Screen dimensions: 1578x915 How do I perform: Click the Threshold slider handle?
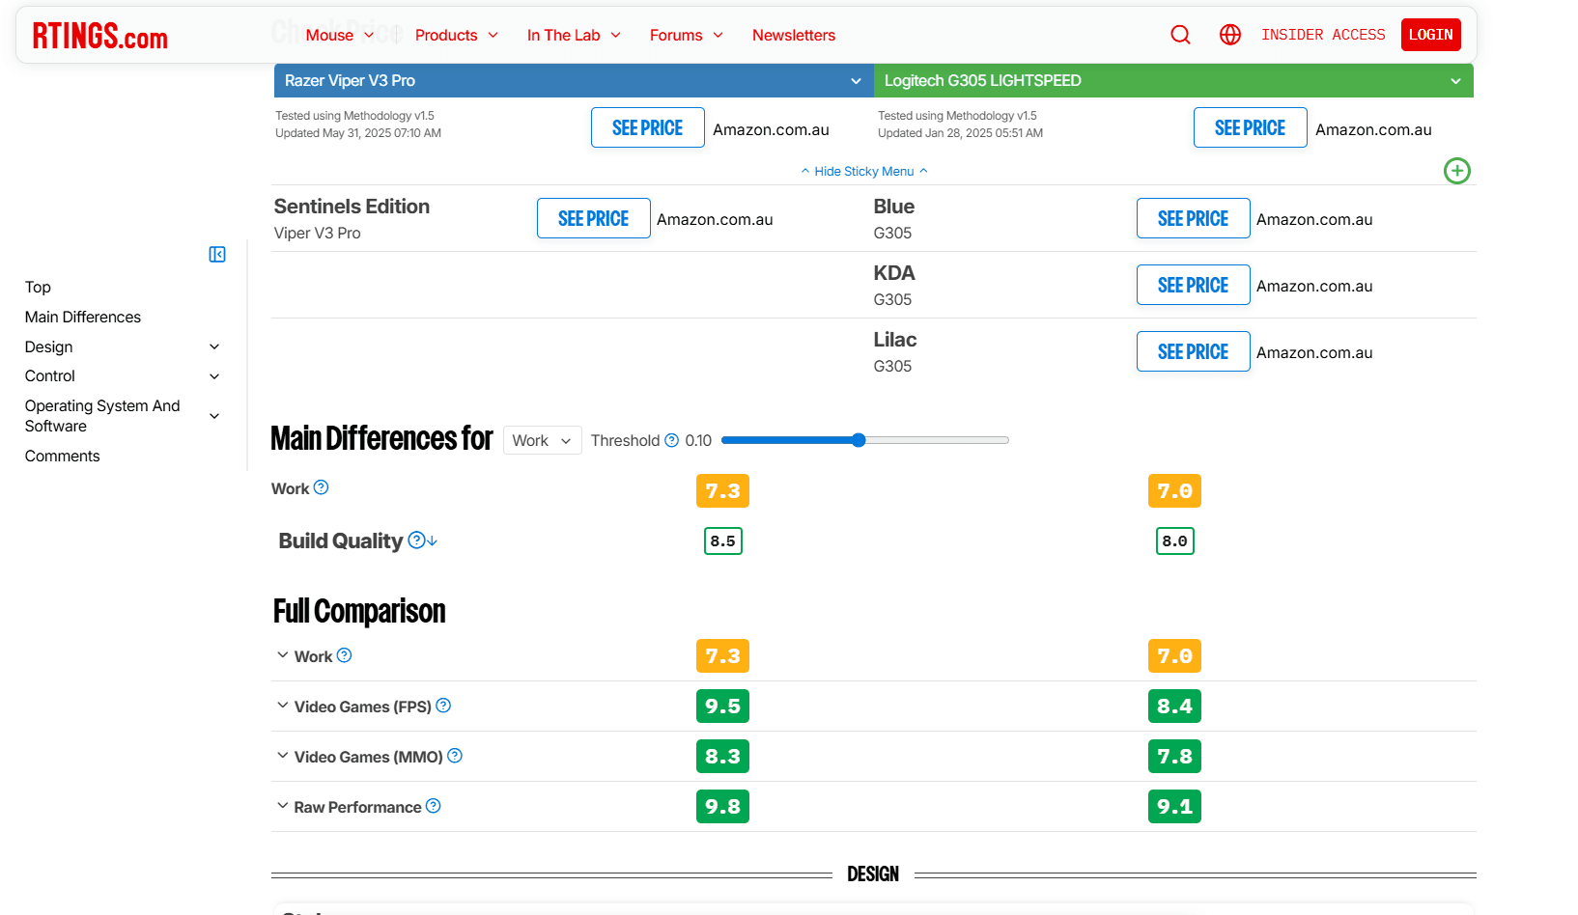pos(859,440)
